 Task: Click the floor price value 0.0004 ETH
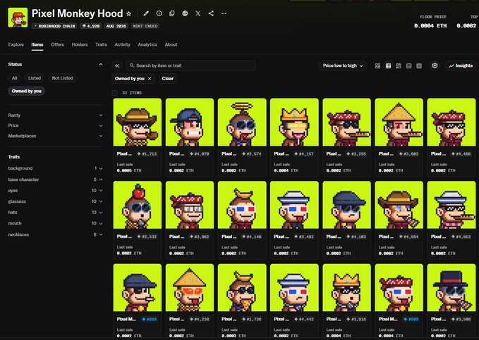pyautogui.click(x=430, y=26)
